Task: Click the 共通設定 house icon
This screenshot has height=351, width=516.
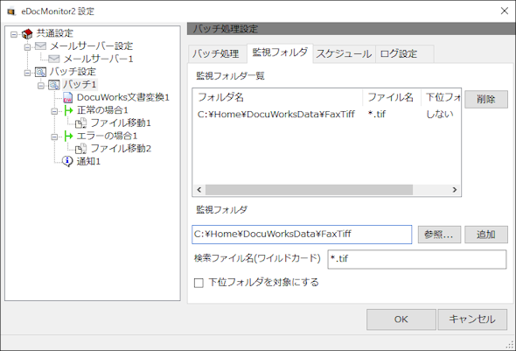Action: 27,33
